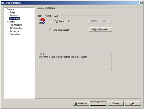144x109 pixels.
Task: Open the Script options page
Action: pyautogui.click(x=12, y=12)
